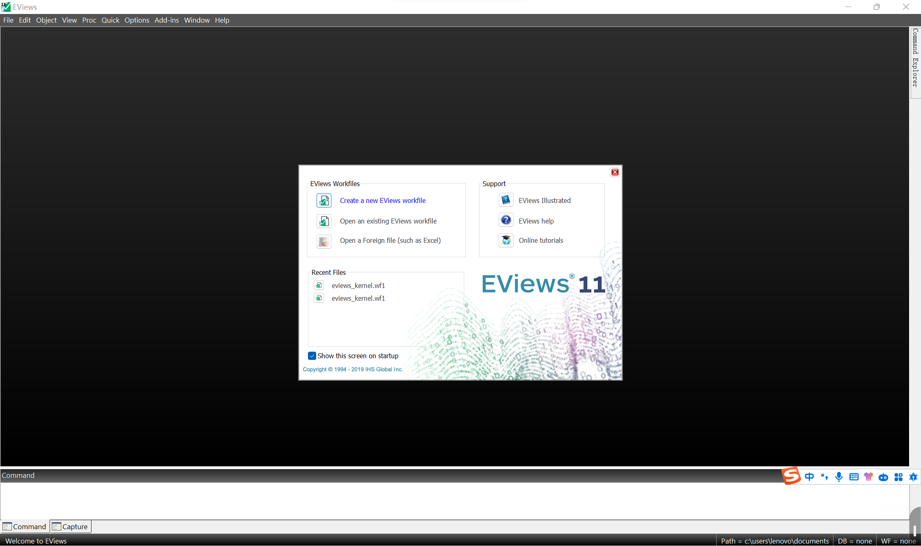Click the Open existing workfile icon

(324, 221)
